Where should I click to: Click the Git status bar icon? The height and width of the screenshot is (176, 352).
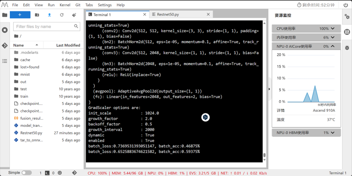click(74, 173)
